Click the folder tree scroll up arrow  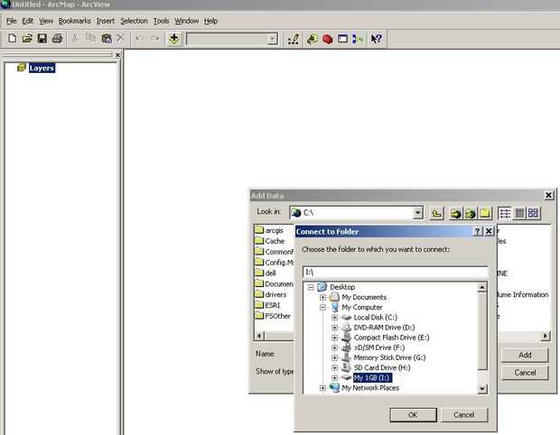click(x=482, y=287)
